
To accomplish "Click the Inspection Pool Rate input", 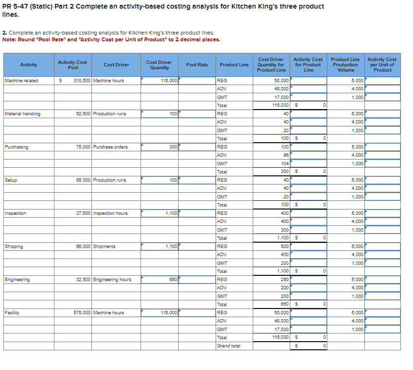I will (197, 213).
